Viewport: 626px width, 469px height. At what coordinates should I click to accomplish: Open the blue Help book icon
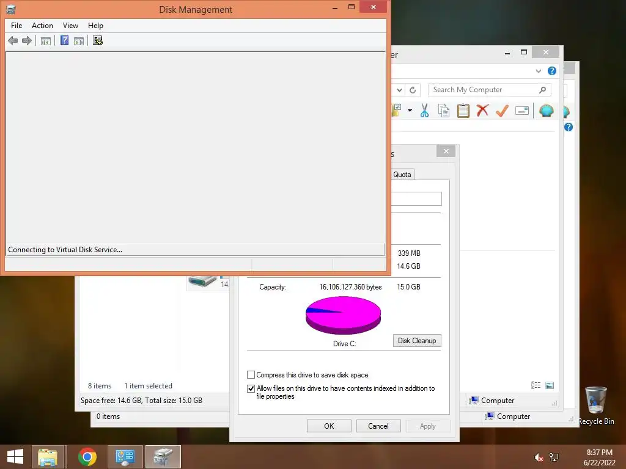coord(64,40)
